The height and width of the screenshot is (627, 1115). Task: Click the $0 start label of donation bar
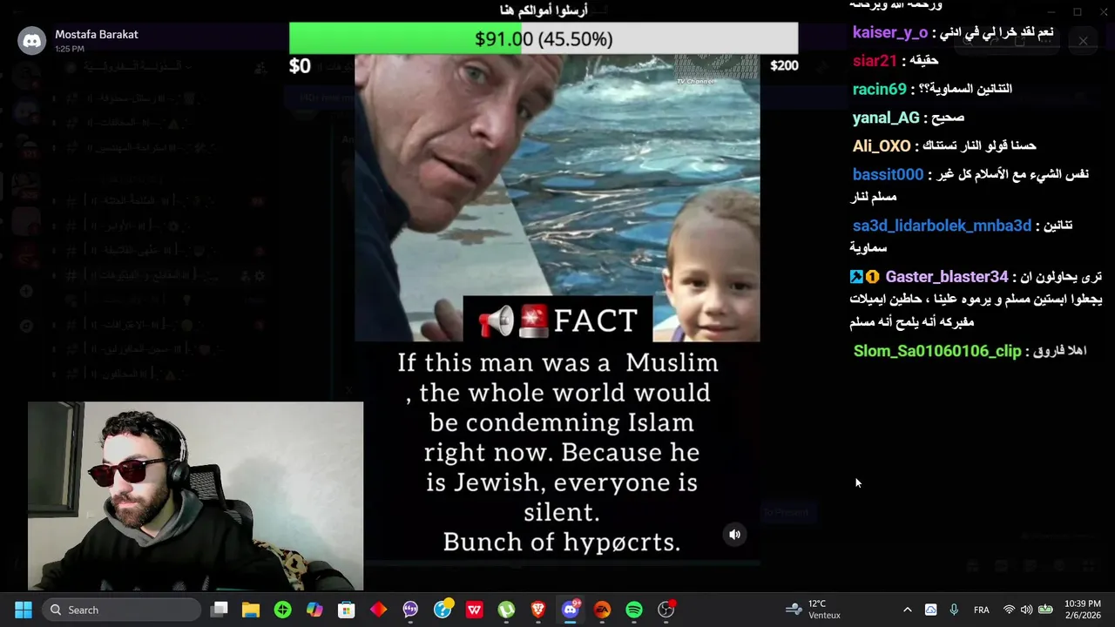click(x=300, y=66)
